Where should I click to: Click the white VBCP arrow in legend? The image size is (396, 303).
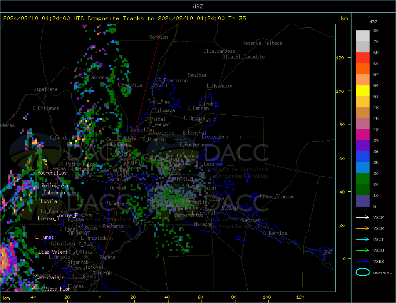tap(363, 217)
